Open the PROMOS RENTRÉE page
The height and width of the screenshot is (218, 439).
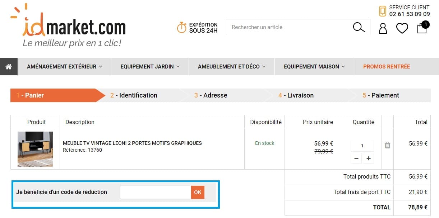coord(386,66)
